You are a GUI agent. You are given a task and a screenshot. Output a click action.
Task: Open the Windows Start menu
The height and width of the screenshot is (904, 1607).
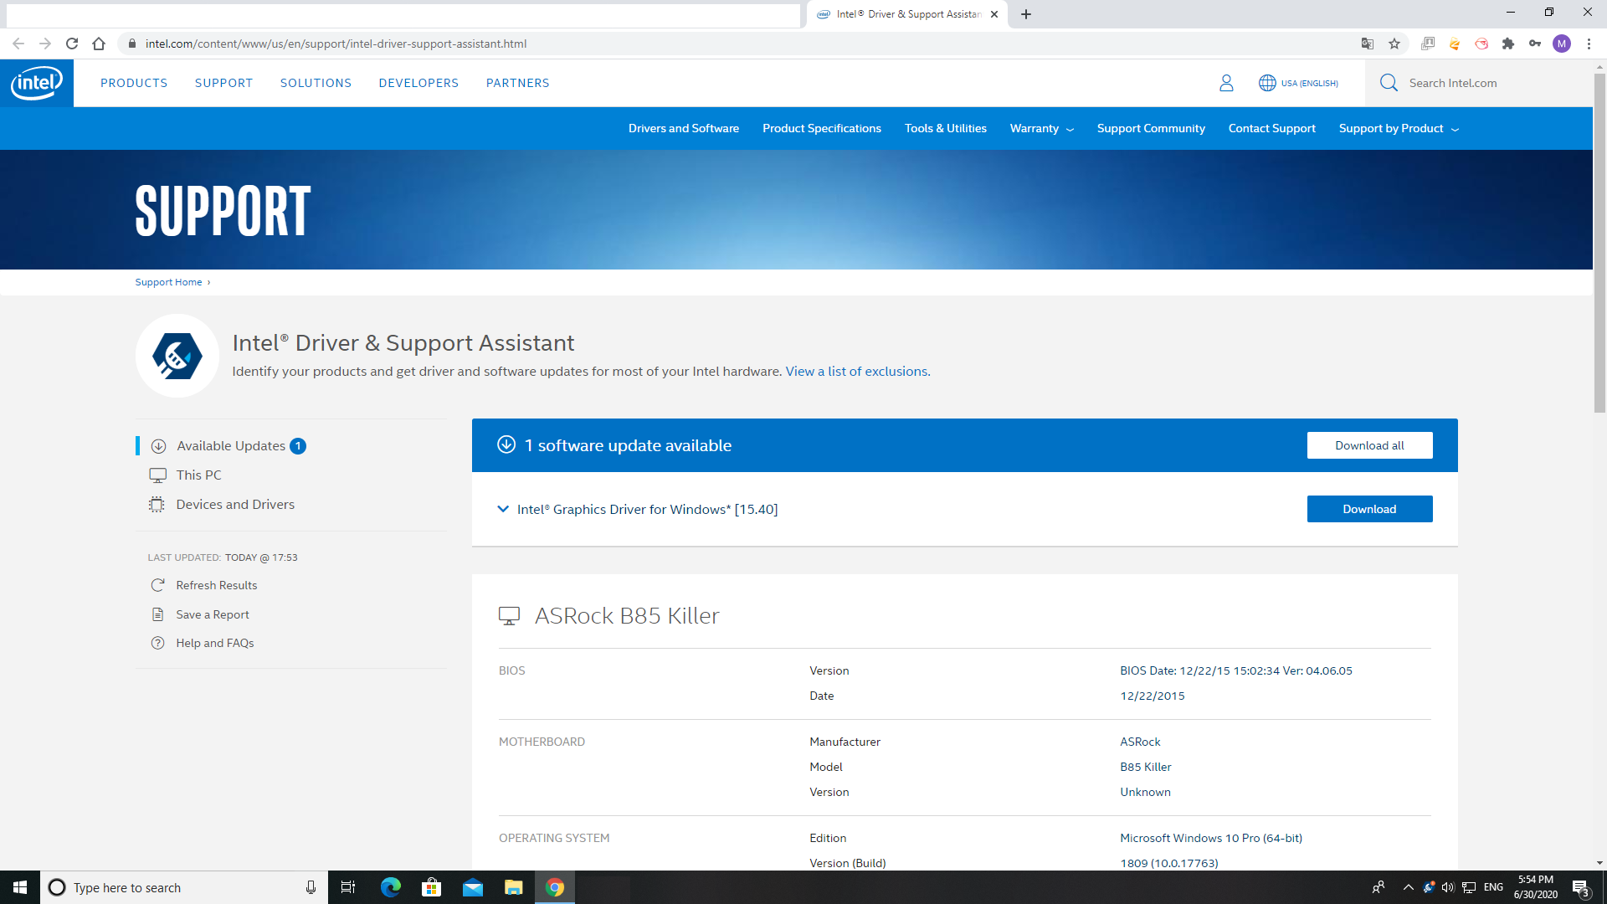20,887
